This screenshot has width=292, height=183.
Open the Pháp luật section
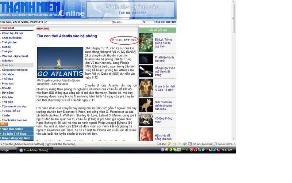[8, 83]
